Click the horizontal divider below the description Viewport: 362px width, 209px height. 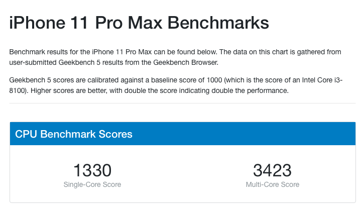click(182, 103)
